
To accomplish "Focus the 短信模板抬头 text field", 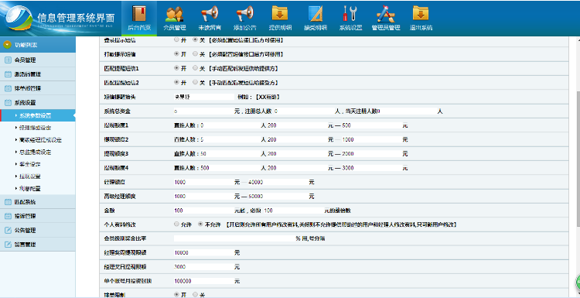I will click(204, 97).
